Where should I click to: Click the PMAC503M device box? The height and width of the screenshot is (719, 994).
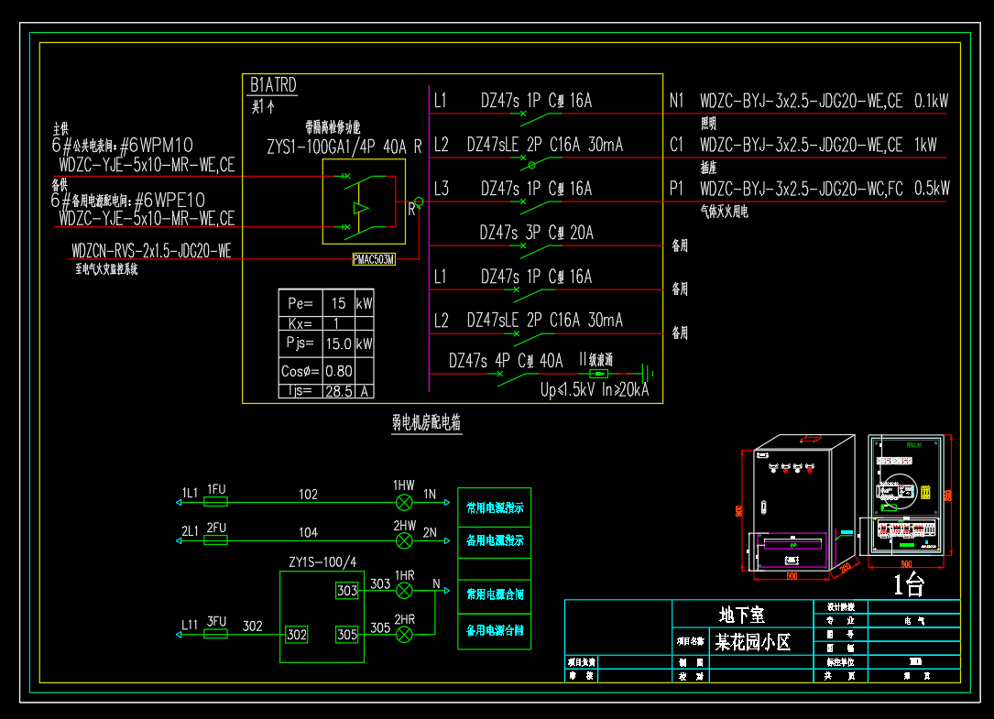374,259
